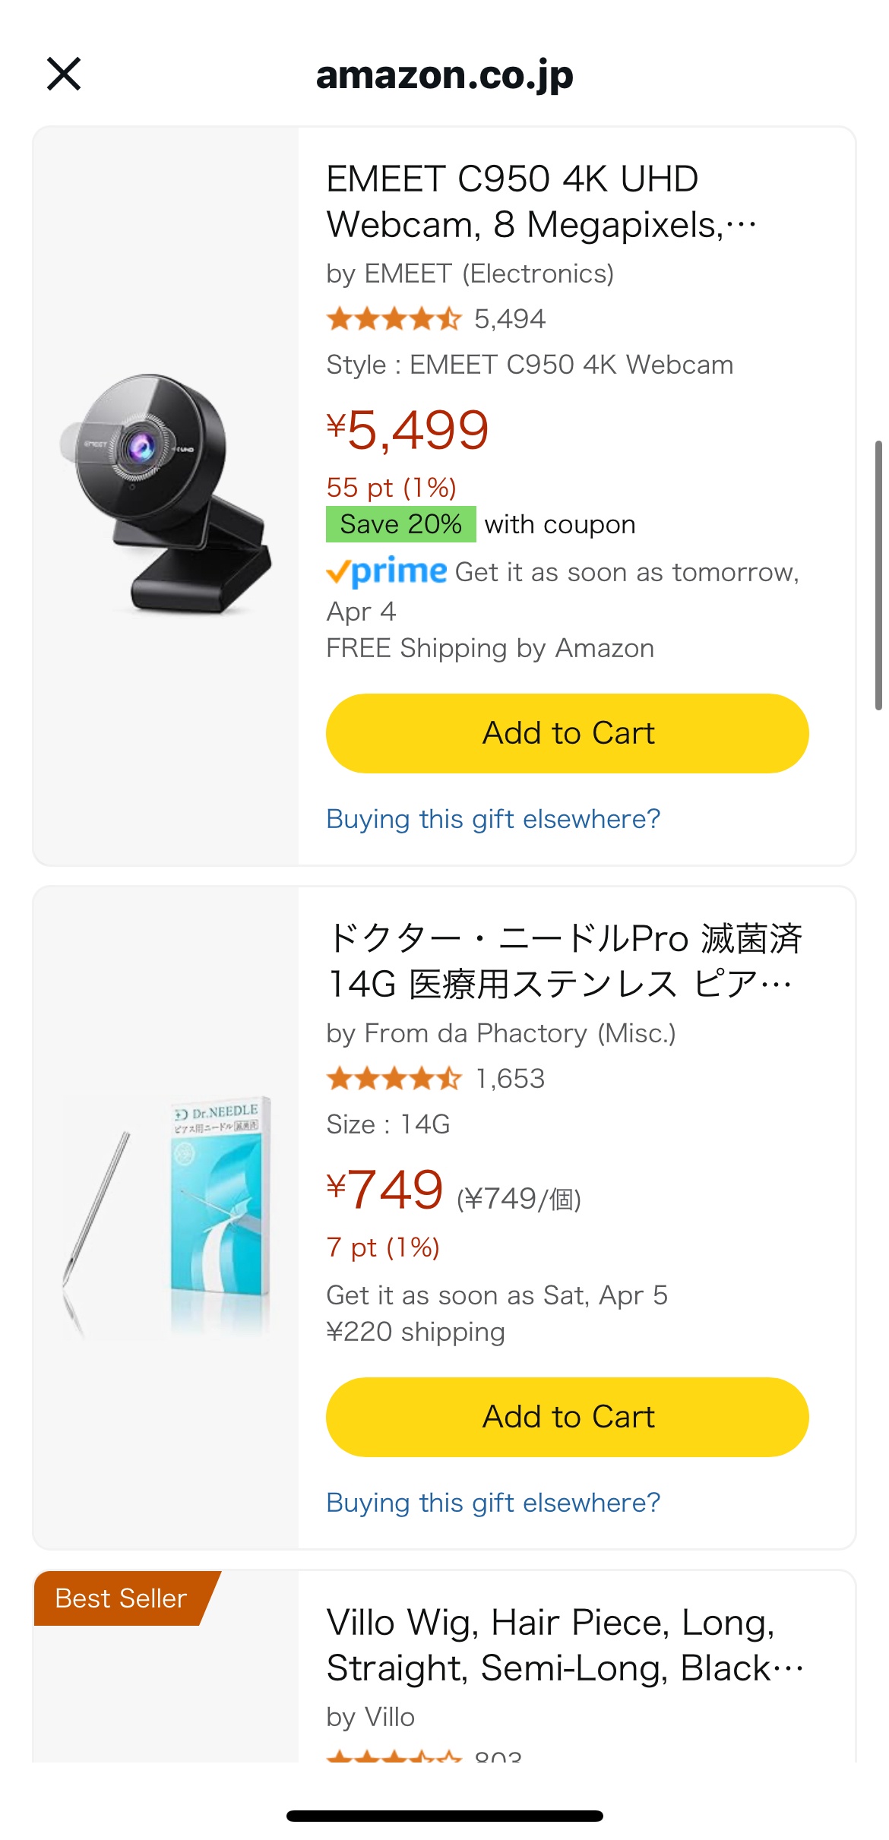Open the Dr. Needle product image
The height and width of the screenshot is (1840, 889).
[x=166, y=1216]
